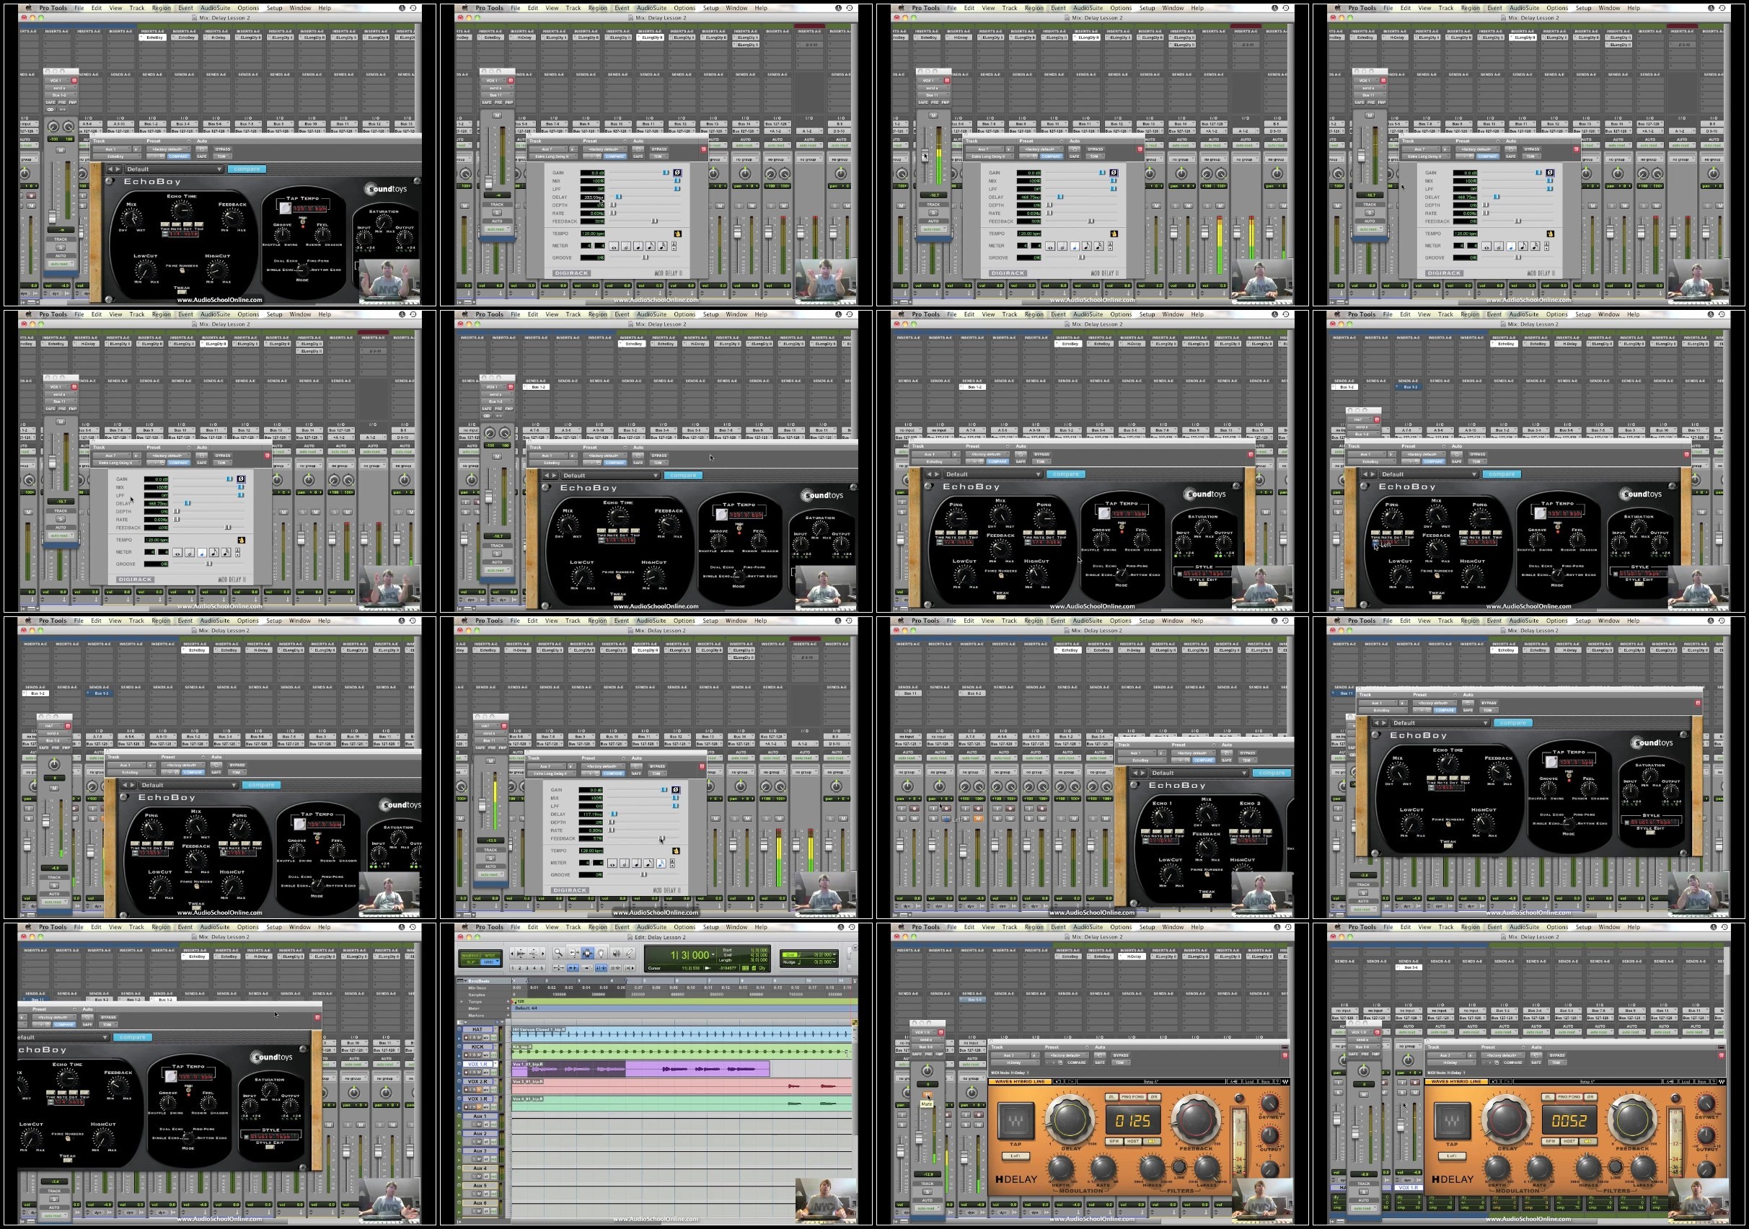Open Aux 3 track selector in H-Delay frame showing 0125
1749x1229 pixels.
(1011, 1055)
